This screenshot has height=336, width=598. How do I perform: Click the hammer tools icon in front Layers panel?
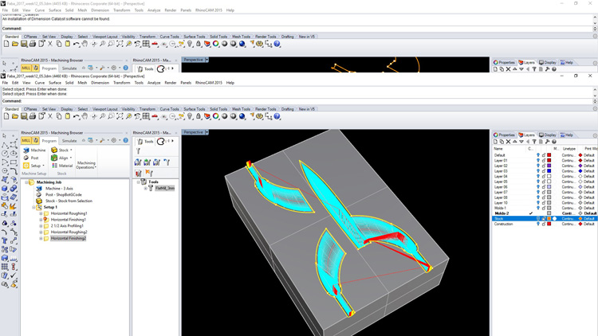click(x=547, y=142)
